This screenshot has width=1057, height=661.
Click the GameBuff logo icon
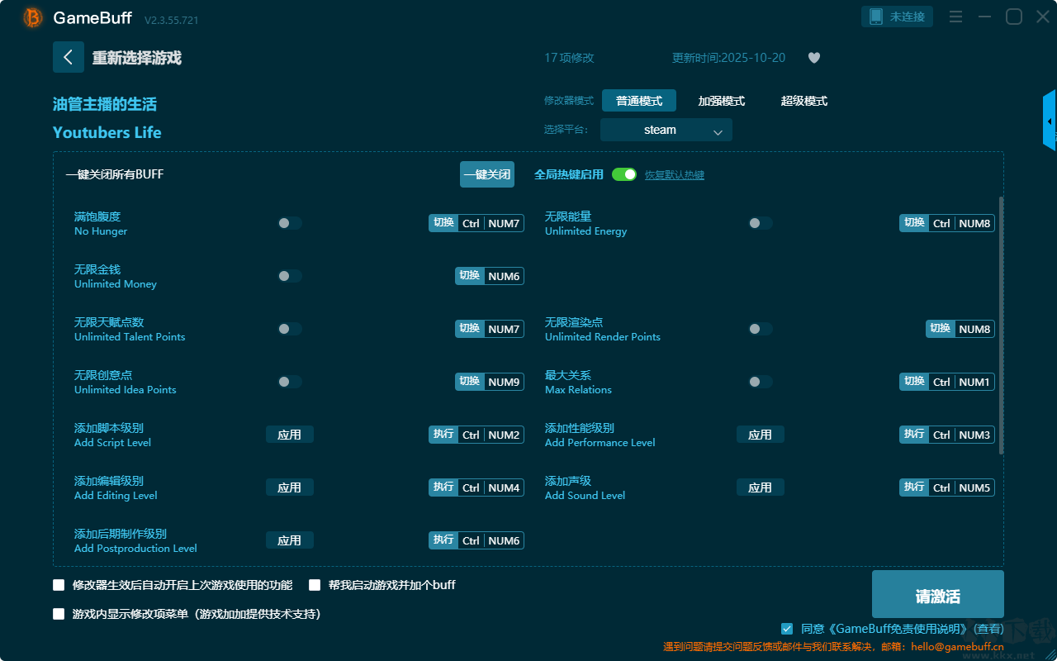click(x=33, y=17)
